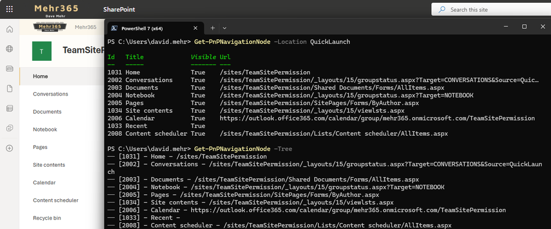Image resolution: width=551 pixels, height=229 pixels.
Task: Click the 'Url' column header in output
Action: pos(225,57)
